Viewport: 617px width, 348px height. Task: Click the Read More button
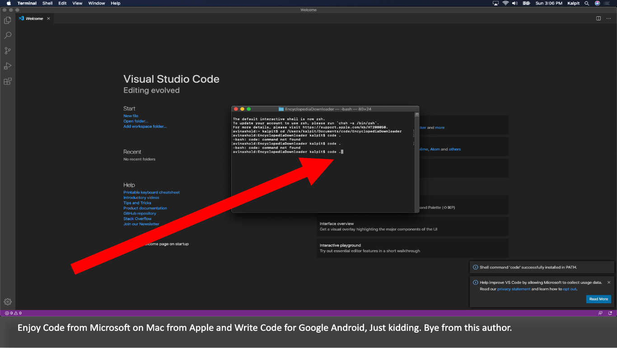[598, 299]
